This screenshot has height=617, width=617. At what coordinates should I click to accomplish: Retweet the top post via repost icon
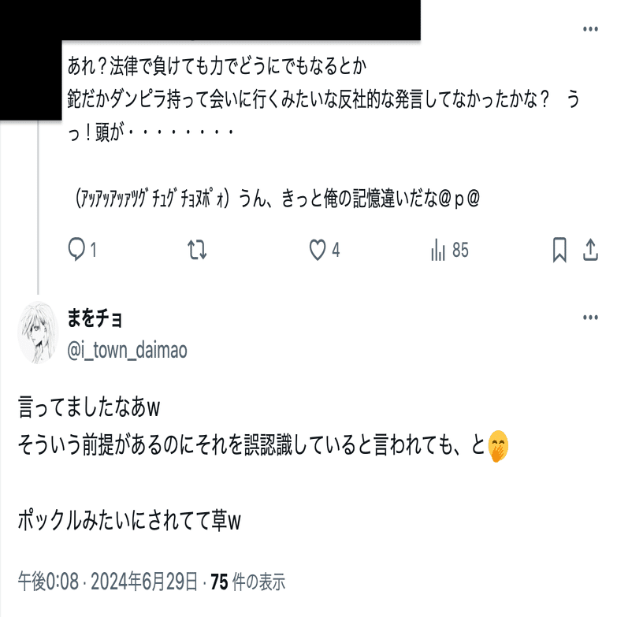click(x=197, y=250)
